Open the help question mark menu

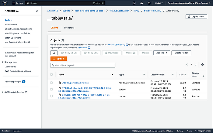point(149,3)
